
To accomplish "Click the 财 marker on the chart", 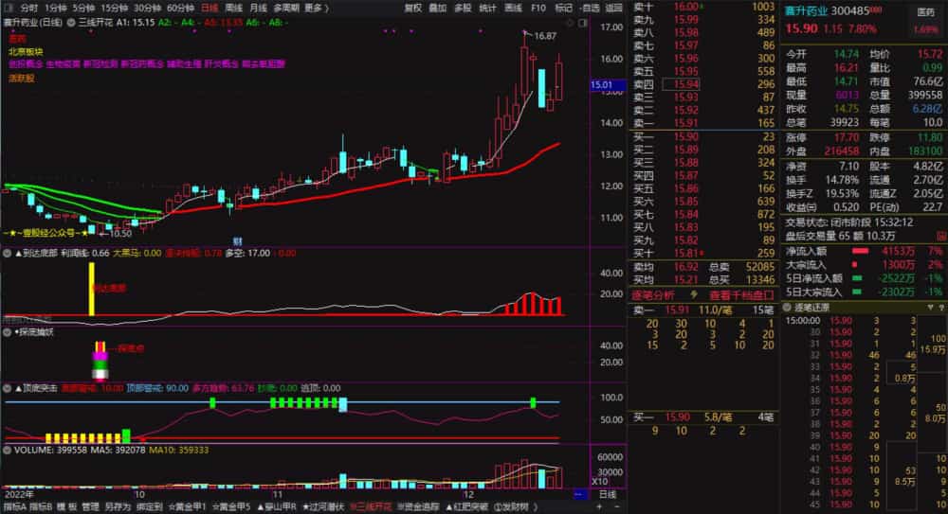I will click(x=237, y=241).
